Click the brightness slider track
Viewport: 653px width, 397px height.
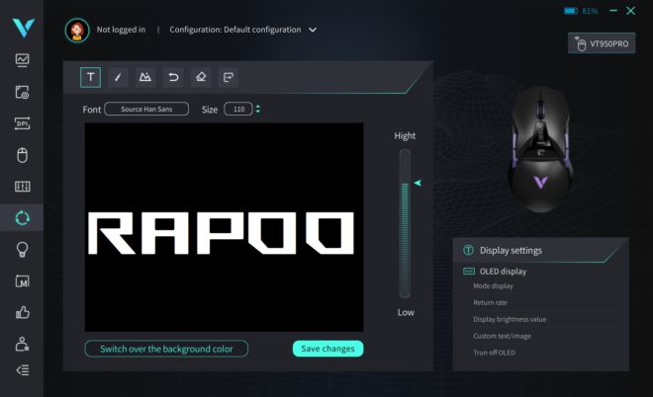point(405,223)
